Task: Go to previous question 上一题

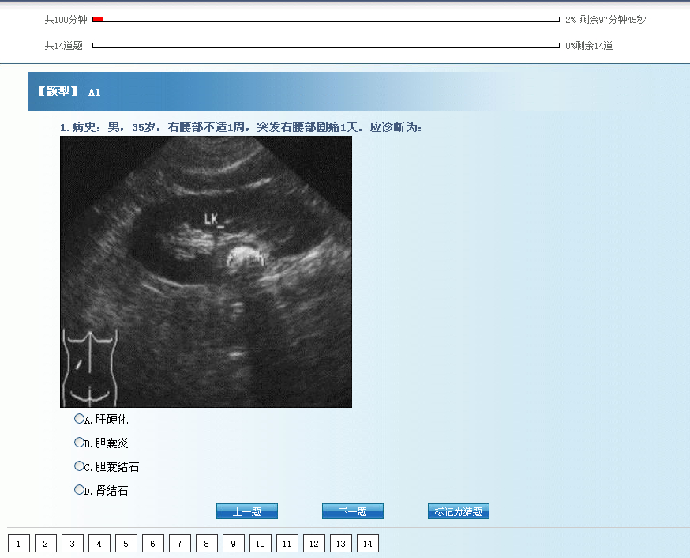Action: [247, 511]
